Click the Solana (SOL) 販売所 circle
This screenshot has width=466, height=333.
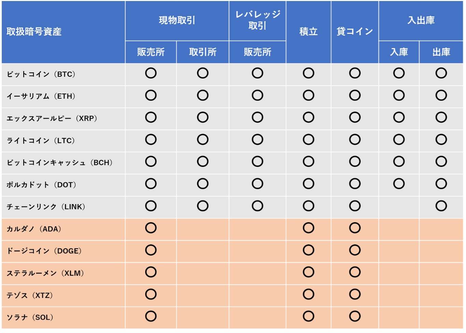click(x=151, y=316)
